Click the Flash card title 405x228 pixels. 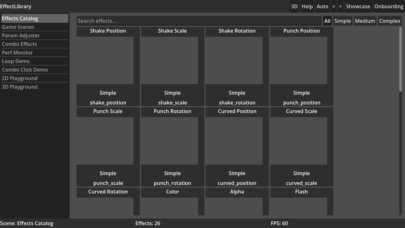point(302,192)
